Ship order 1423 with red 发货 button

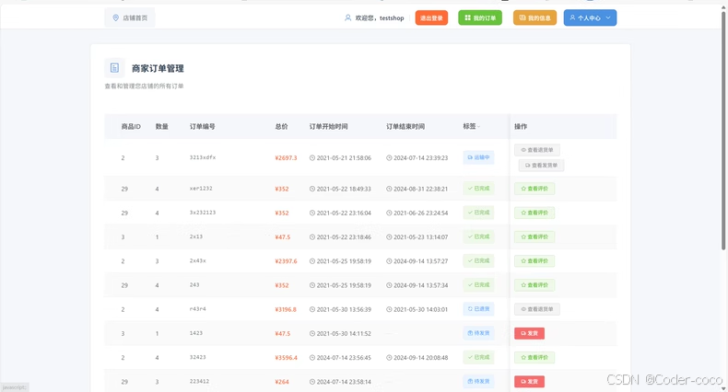pyautogui.click(x=529, y=333)
